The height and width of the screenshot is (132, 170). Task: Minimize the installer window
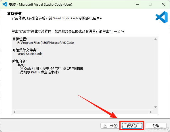(137, 5)
